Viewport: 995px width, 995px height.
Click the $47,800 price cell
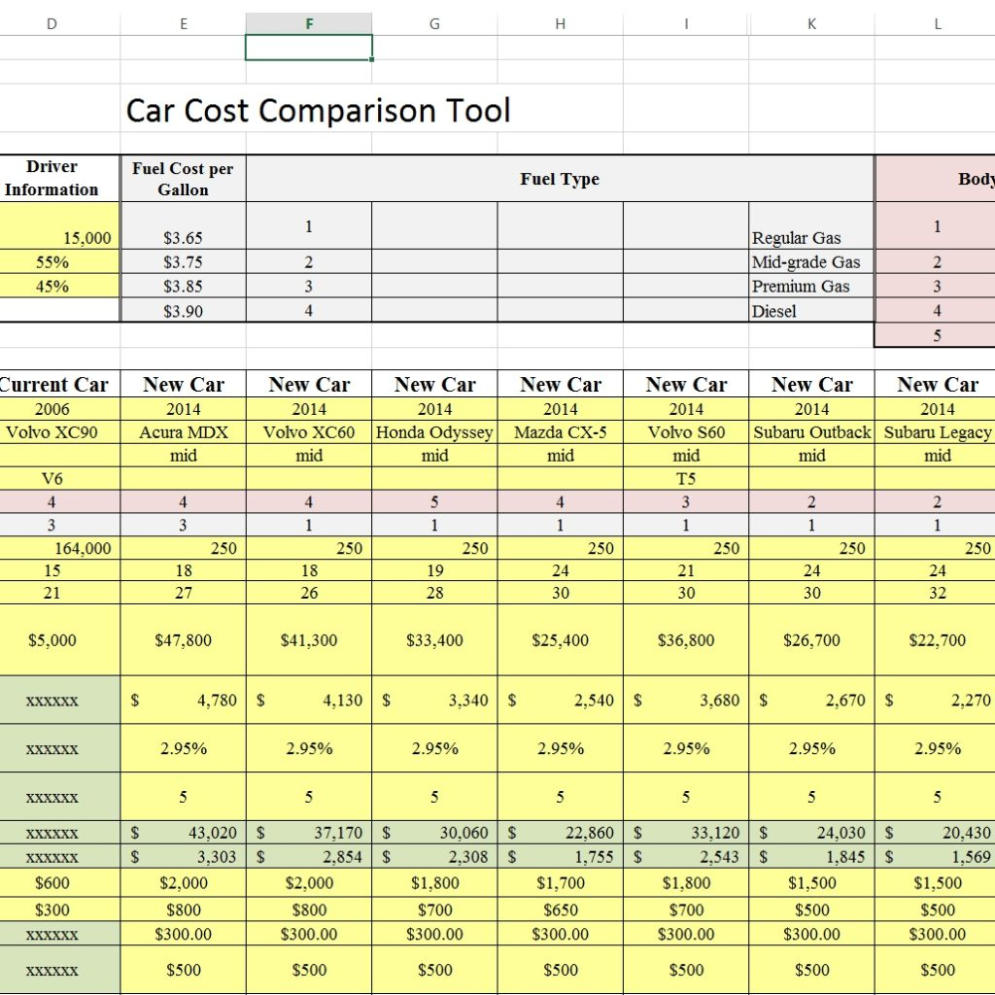point(183,640)
